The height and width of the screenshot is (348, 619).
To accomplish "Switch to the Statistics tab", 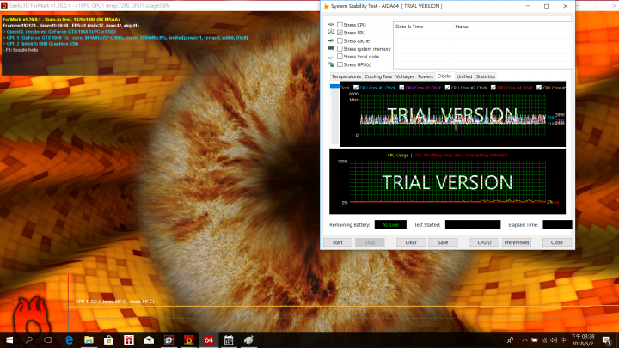I will (x=485, y=76).
